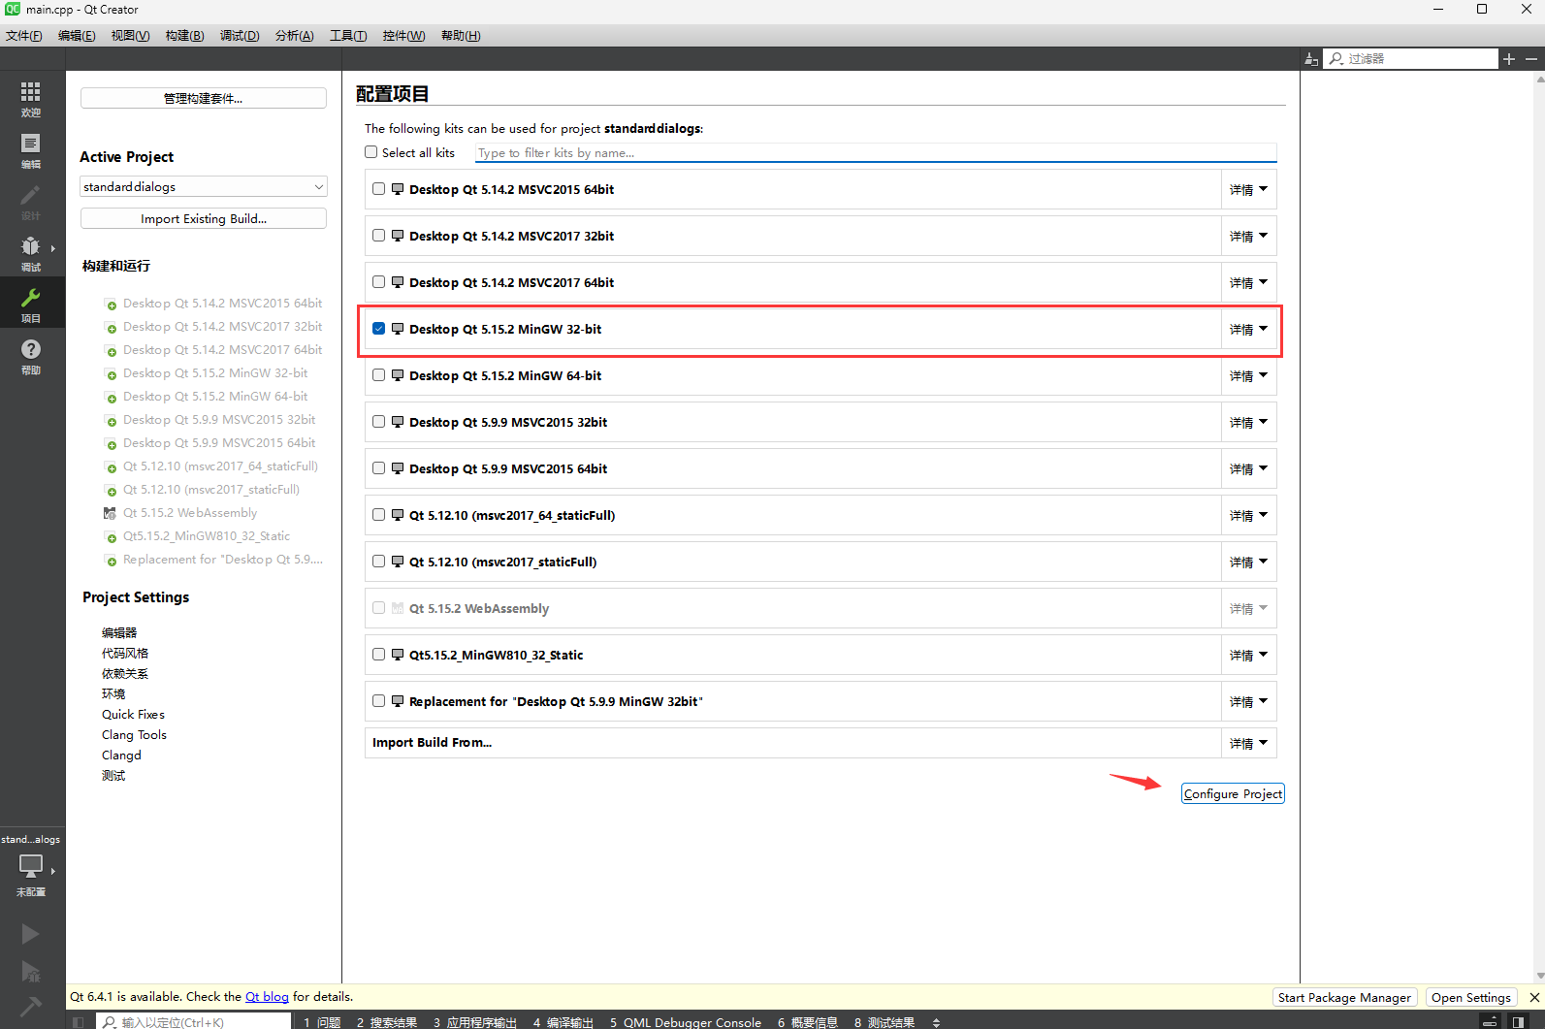The height and width of the screenshot is (1029, 1545).
Task: Open Help (帮助) mode
Action: (31, 355)
